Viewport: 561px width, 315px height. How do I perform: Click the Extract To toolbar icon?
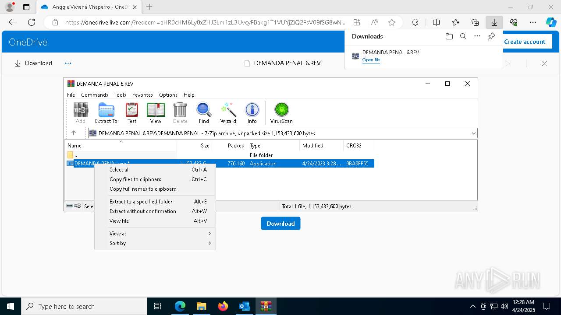click(x=106, y=113)
